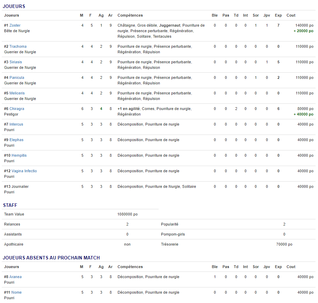
Task: Click the Chiragra Pestigor link
Action: point(17,109)
